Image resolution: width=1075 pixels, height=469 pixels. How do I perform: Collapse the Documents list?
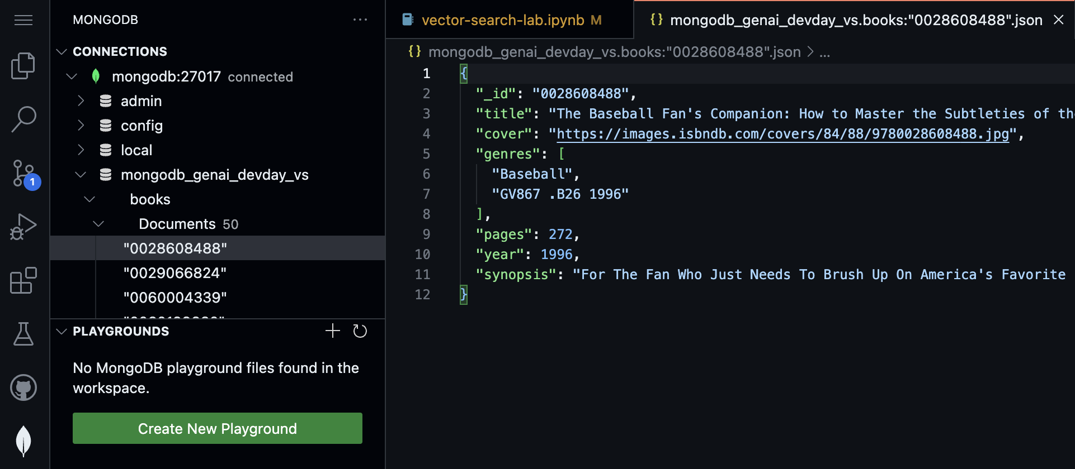98,224
